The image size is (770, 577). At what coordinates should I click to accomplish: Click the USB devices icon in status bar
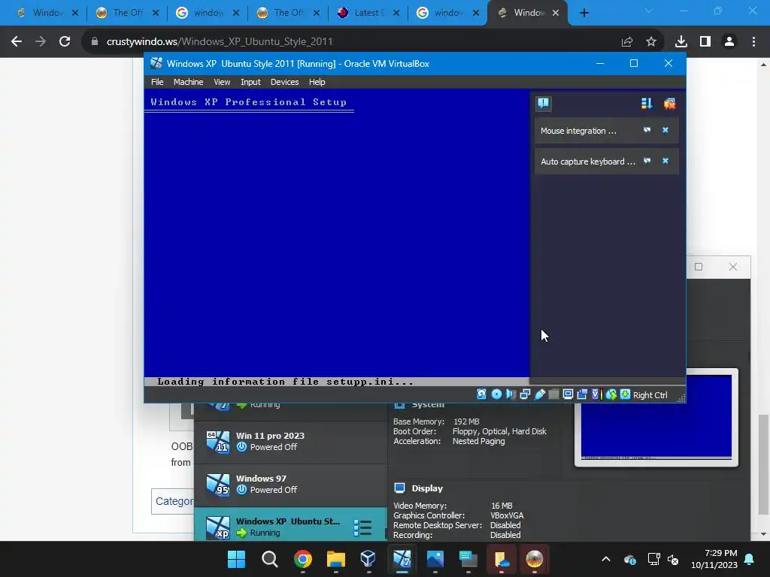coord(540,394)
